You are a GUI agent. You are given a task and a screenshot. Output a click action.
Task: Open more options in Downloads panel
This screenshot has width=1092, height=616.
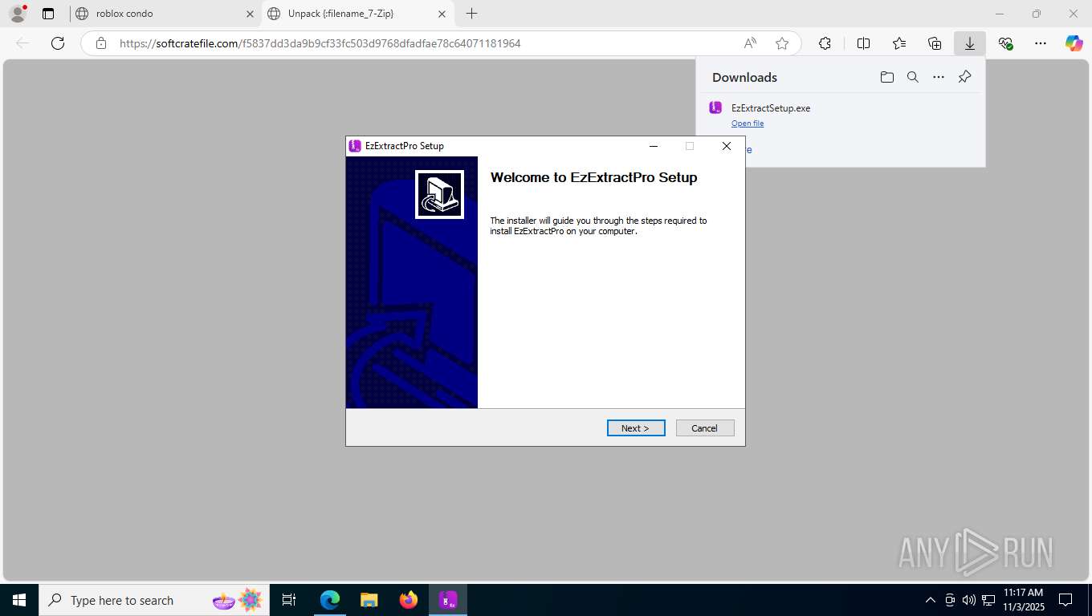pyautogui.click(x=939, y=77)
